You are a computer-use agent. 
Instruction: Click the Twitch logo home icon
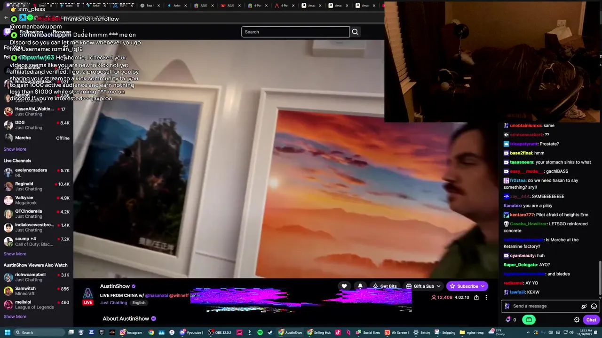7,32
